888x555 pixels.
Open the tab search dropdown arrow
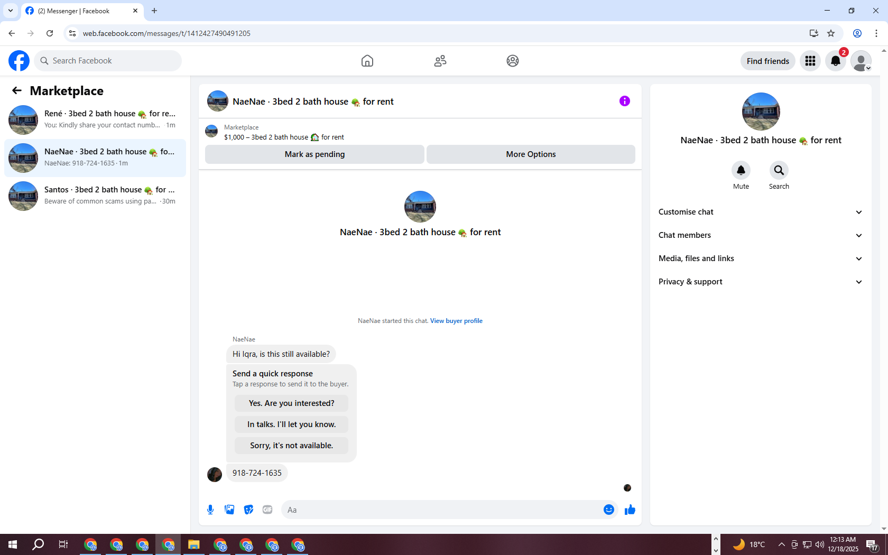(11, 11)
